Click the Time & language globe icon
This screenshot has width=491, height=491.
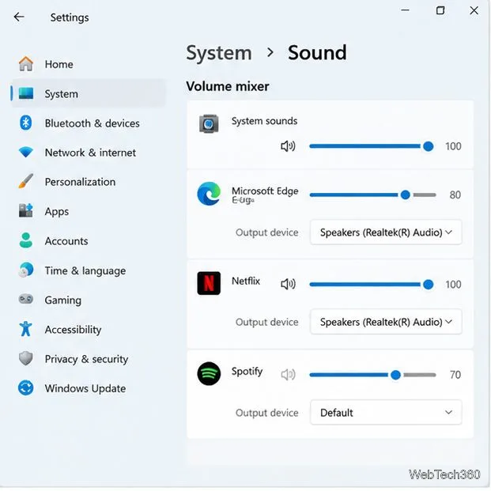pyautogui.click(x=25, y=270)
